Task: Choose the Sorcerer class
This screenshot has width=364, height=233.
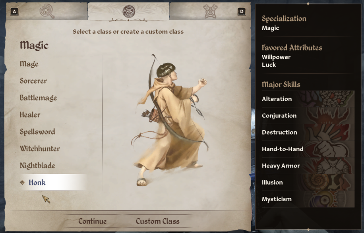Action: pos(33,81)
